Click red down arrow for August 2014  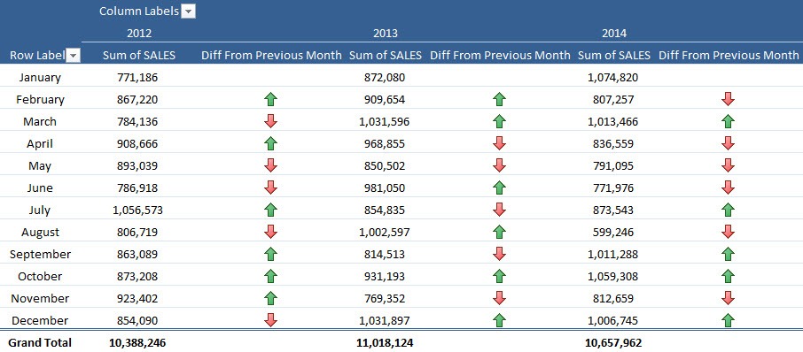pos(728,232)
